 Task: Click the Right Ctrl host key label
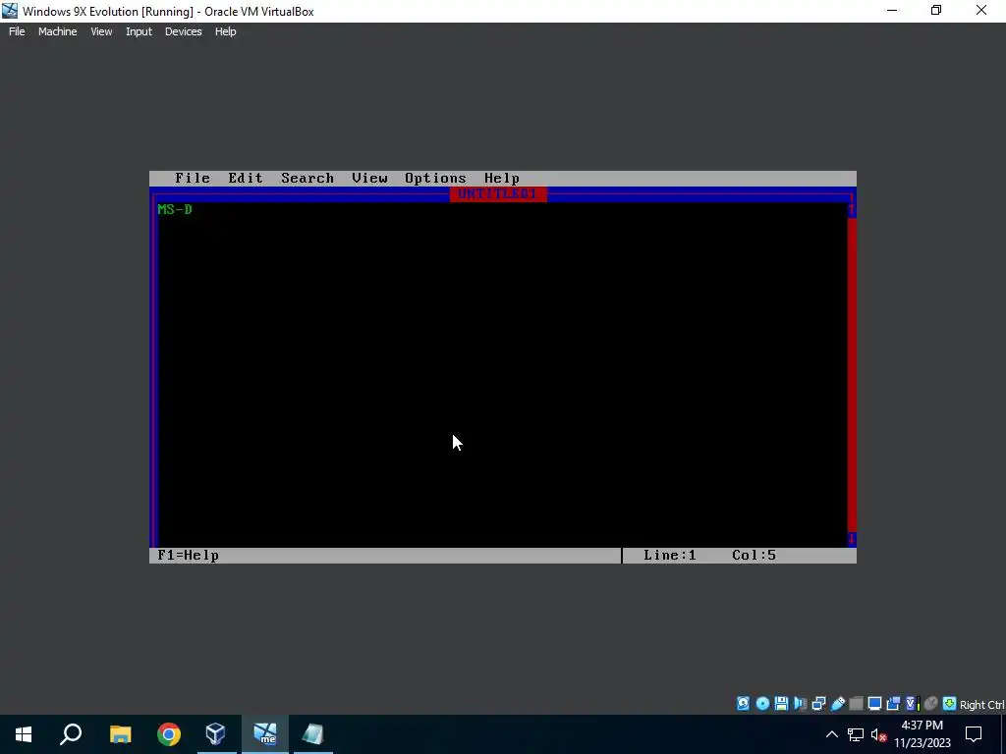coord(981,705)
